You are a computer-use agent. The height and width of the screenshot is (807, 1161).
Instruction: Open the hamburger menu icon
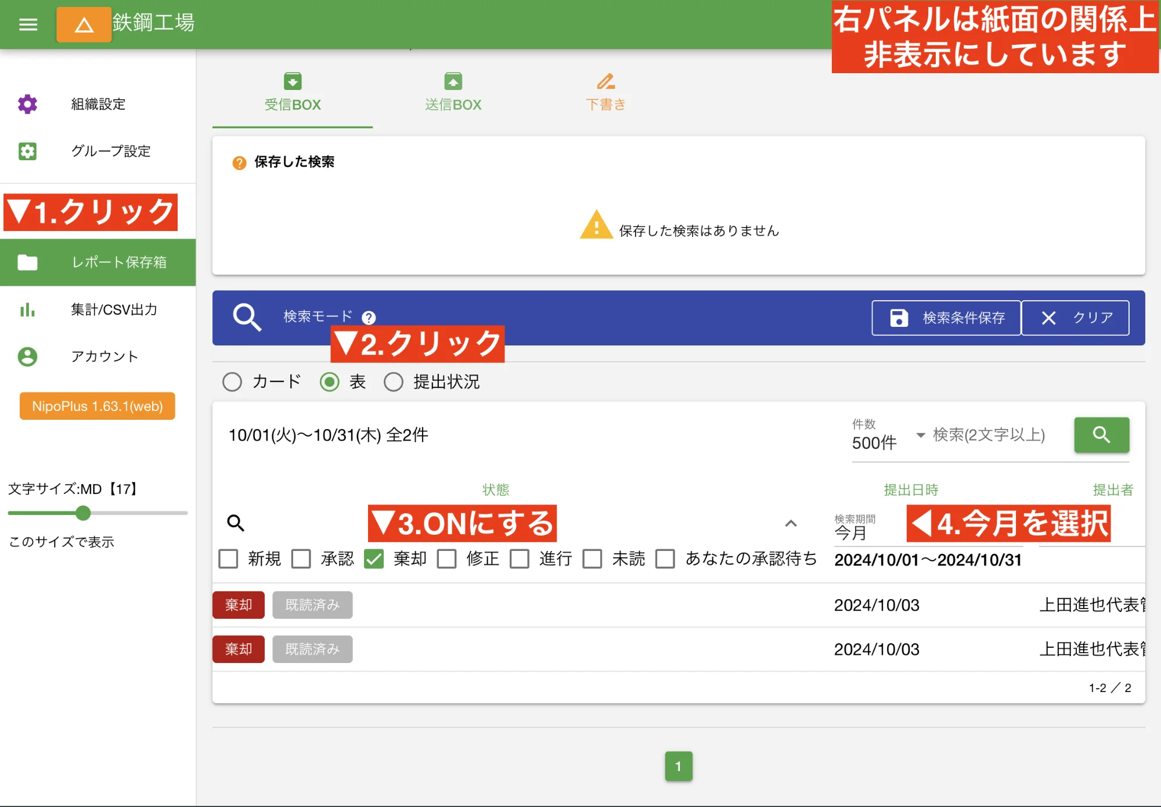point(28,24)
